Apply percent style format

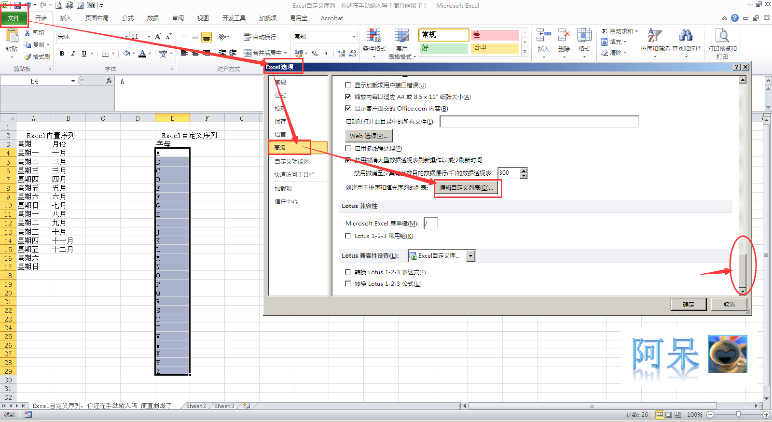(x=315, y=54)
